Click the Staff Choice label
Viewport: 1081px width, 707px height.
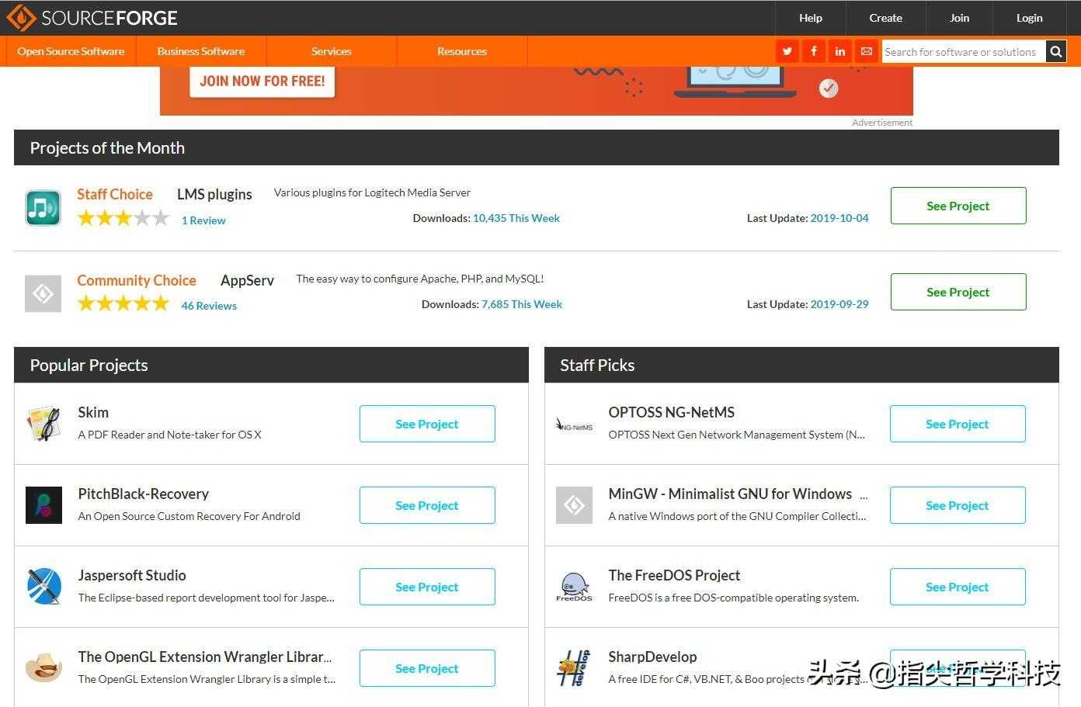pos(115,194)
